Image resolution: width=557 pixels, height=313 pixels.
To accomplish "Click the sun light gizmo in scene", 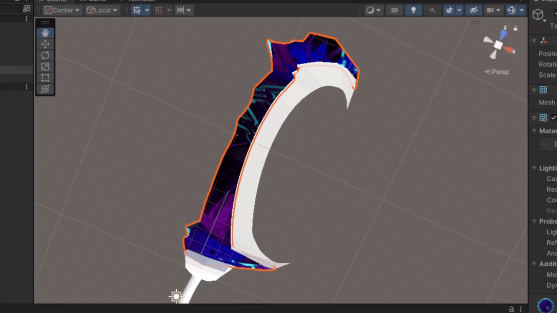I will coord(176,296).
